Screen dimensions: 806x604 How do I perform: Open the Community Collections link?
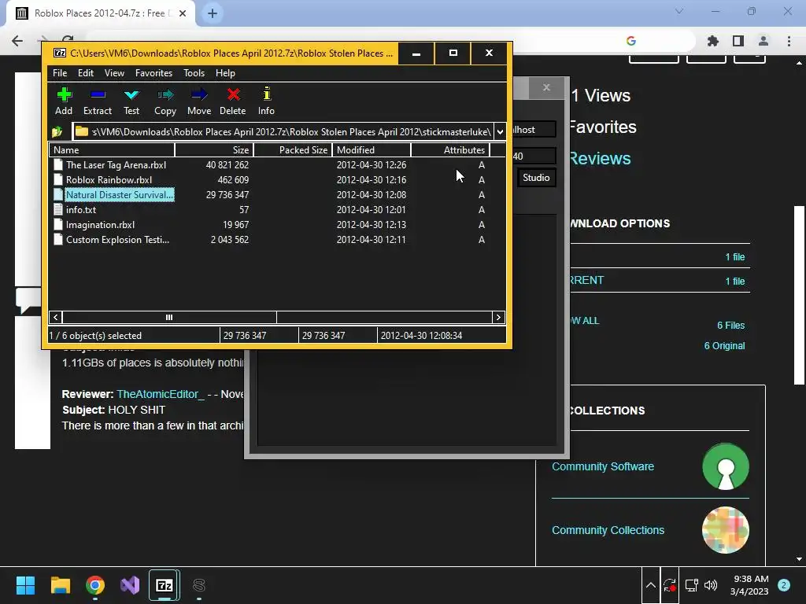(x=608, y=530)
